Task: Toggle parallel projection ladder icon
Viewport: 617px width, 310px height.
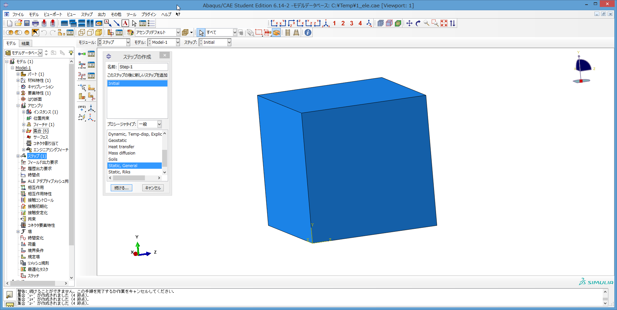Action: coord(288,32)
